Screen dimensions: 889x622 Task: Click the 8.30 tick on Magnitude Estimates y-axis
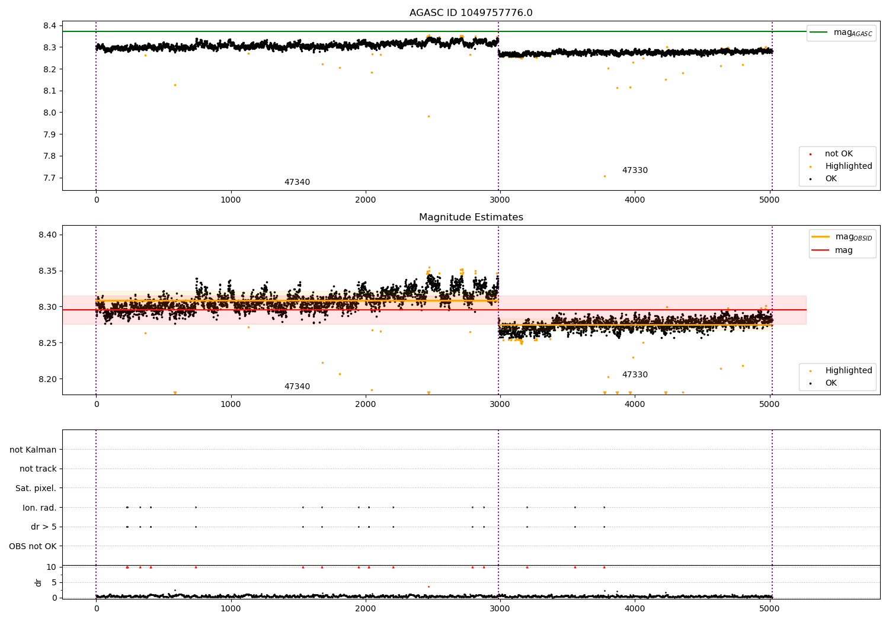tap(47, 307)
